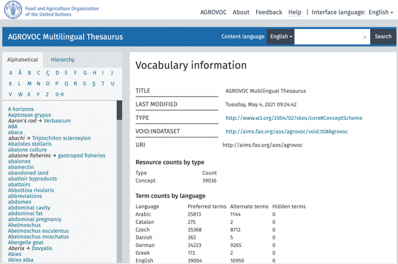This screenshot has width=398, height=264.
Task: Open the 'abdominal pregnancy' term
Action: pyautogui.click(x=34, y=219)
